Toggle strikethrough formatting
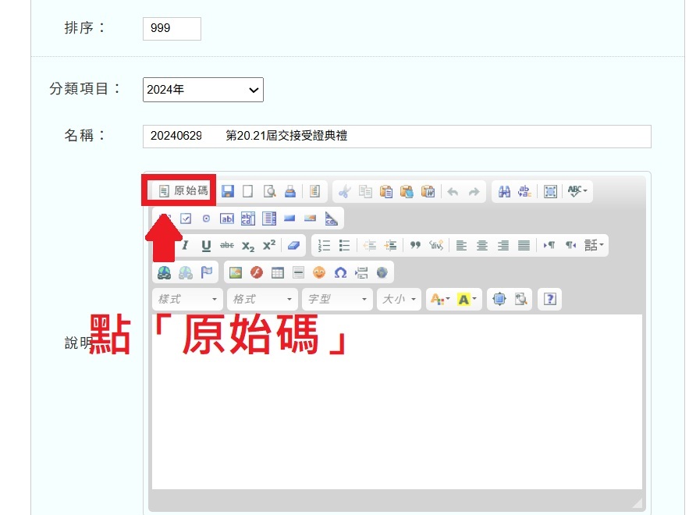The image size is (689, 515). (227, 245)
